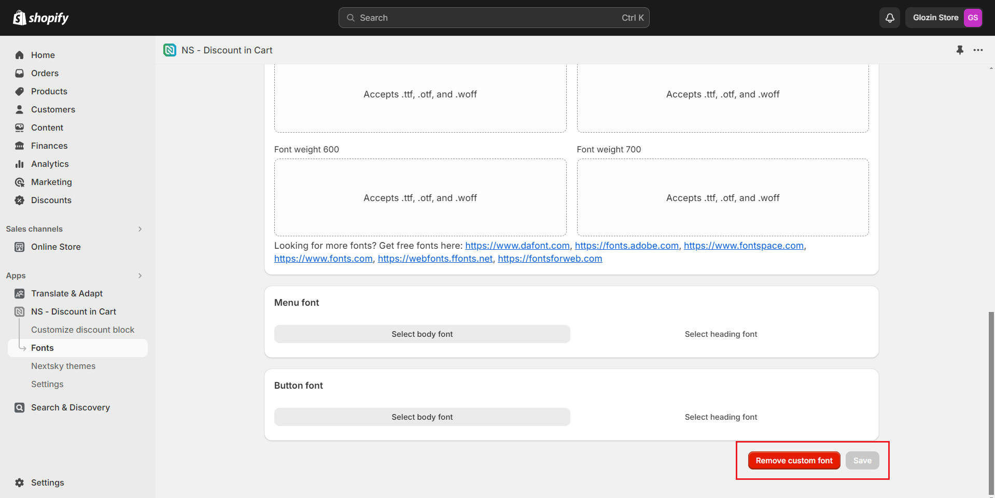
Task: Open the Fonts submenu item
Action: [43, 348]
